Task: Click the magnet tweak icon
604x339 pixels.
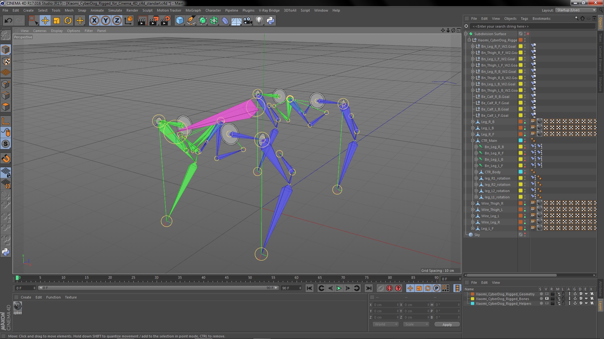Action: click(x=6, y=159)
